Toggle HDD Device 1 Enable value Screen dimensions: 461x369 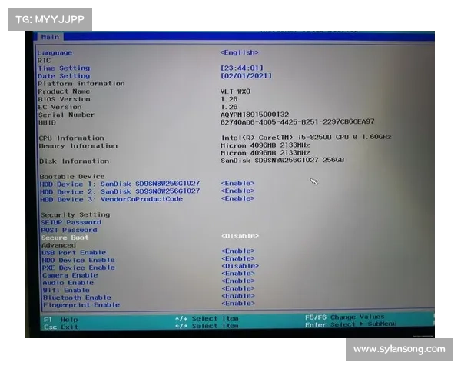pos(237,184)
